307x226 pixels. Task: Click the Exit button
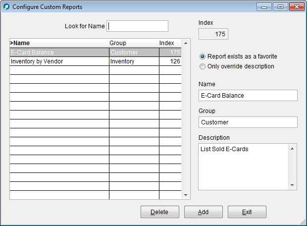point(247,212)
